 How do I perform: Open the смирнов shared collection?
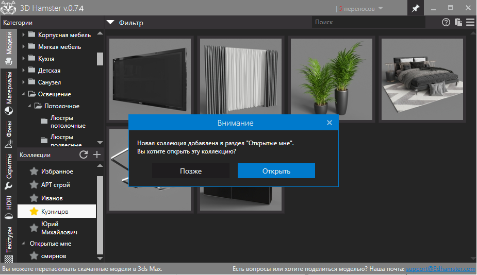(54, 256)
